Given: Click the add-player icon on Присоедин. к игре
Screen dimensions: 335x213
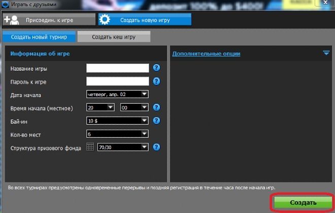Looking at the screenshot, I should click(12, 20).
